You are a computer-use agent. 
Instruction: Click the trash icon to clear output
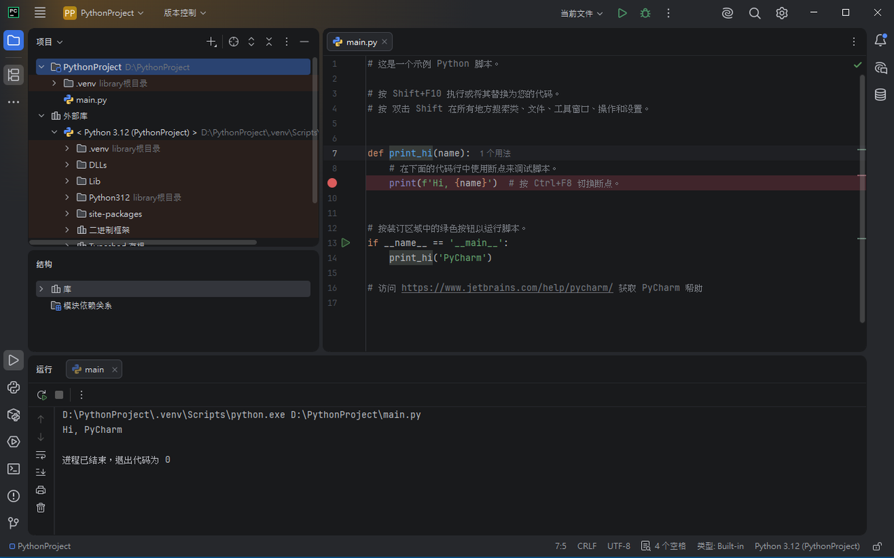coord(41,508)
